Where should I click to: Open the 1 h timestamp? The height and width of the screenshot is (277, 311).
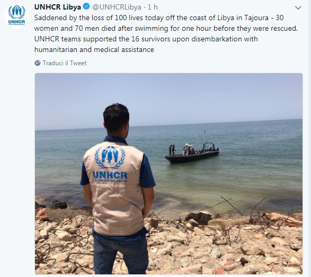pyautogui.click(x=153, y=7)
